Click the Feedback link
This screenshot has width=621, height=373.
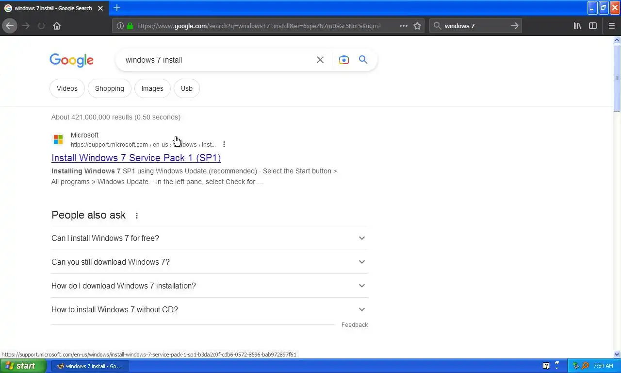[x=355, y=324]
